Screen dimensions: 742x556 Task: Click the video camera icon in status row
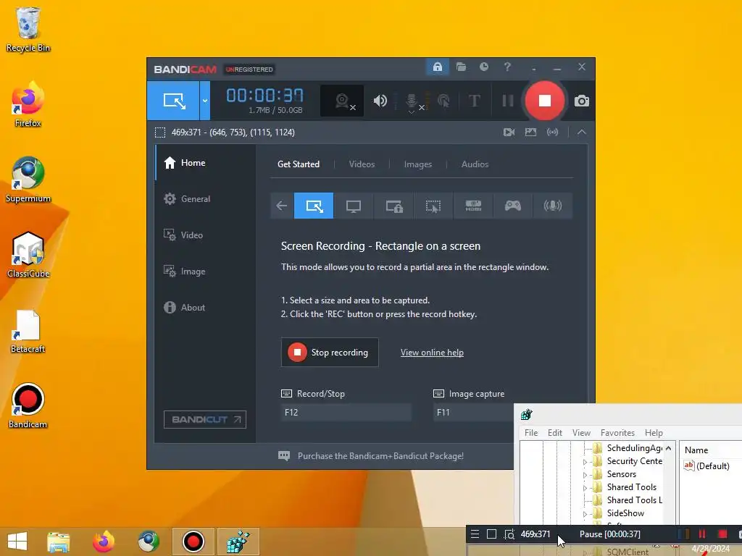(509, 132)
